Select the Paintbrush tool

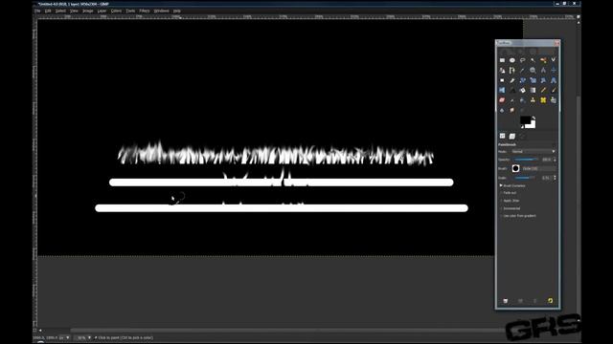pyautogui.click(x=554, y=90)
